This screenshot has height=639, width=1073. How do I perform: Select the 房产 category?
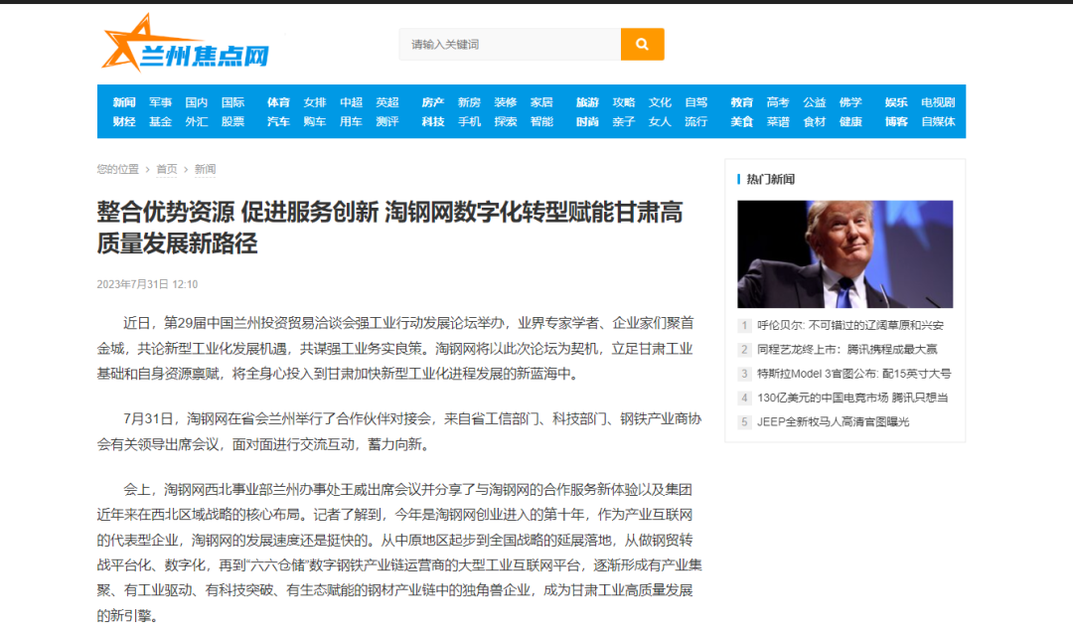pyautogui.click(x=433, y=102)
